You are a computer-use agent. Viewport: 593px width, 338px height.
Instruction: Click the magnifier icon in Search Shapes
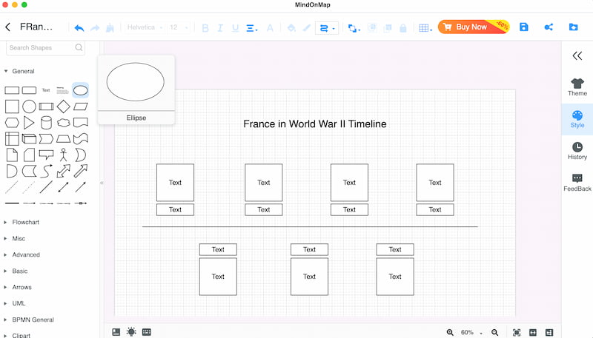[79, 47]
